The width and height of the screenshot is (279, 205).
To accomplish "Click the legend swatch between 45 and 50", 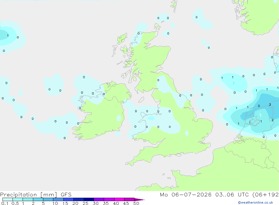I will pyautogui.click(x=129, y=199).
